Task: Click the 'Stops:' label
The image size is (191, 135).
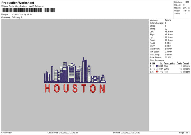Action: (152, 26)
